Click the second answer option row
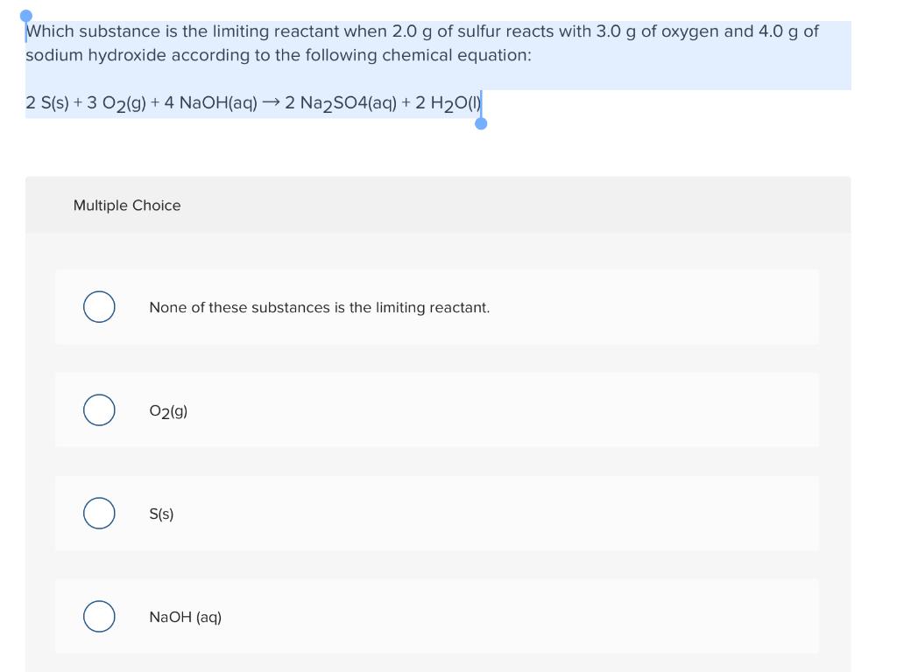The width and height of the screenshot is (897, 672). pos(438,409)
